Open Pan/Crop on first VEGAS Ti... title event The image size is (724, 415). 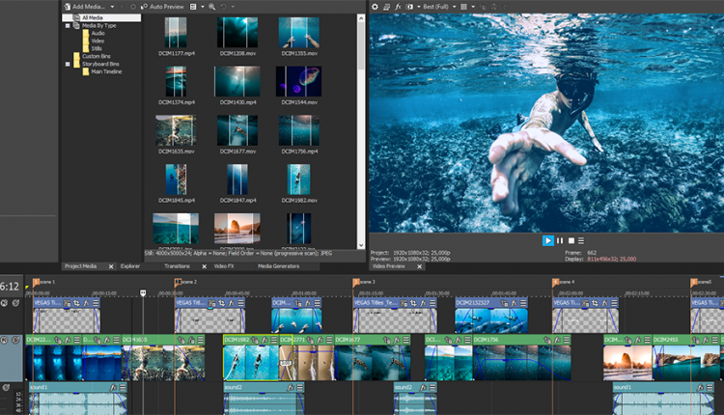point(76,303)
